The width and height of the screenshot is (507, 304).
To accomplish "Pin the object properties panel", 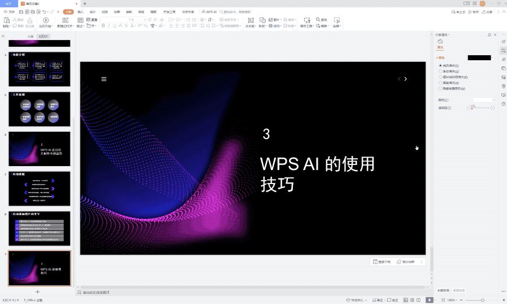I will coord(489,35).
